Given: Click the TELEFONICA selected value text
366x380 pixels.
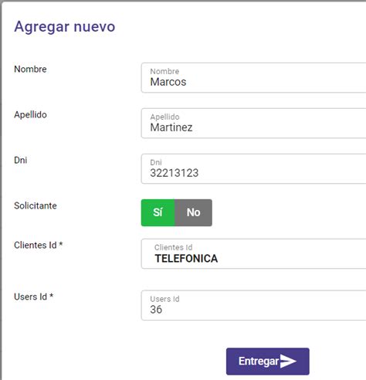Looking at the screenshot, I should pyautogui.click(x=186, y=259).
